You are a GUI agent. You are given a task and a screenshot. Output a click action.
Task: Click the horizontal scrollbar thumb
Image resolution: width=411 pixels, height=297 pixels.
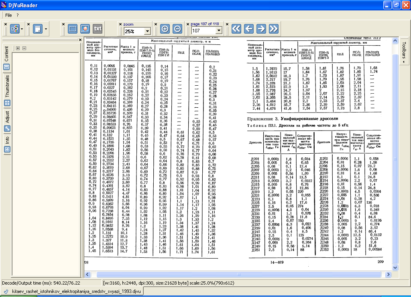point(238,274)
